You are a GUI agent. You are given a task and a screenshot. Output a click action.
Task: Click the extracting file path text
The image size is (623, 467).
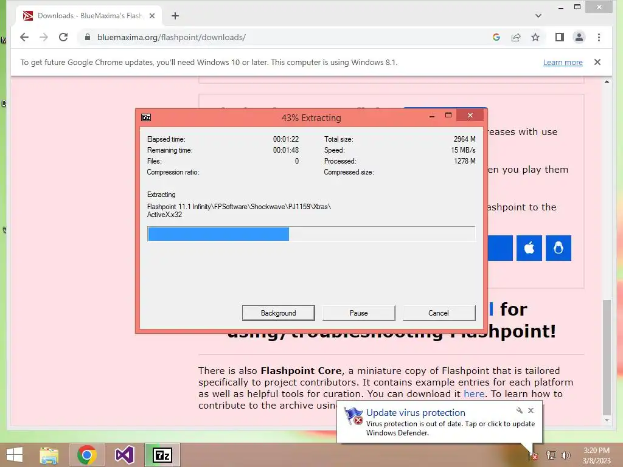point(238,210)
